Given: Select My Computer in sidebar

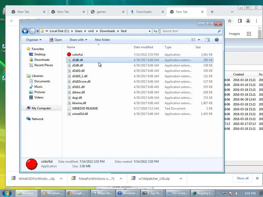Looking at the screenshot, I should click(41, 108).
